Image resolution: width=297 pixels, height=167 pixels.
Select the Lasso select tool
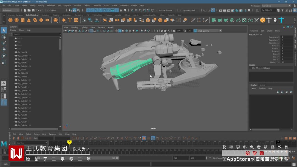tap(4, 37)
